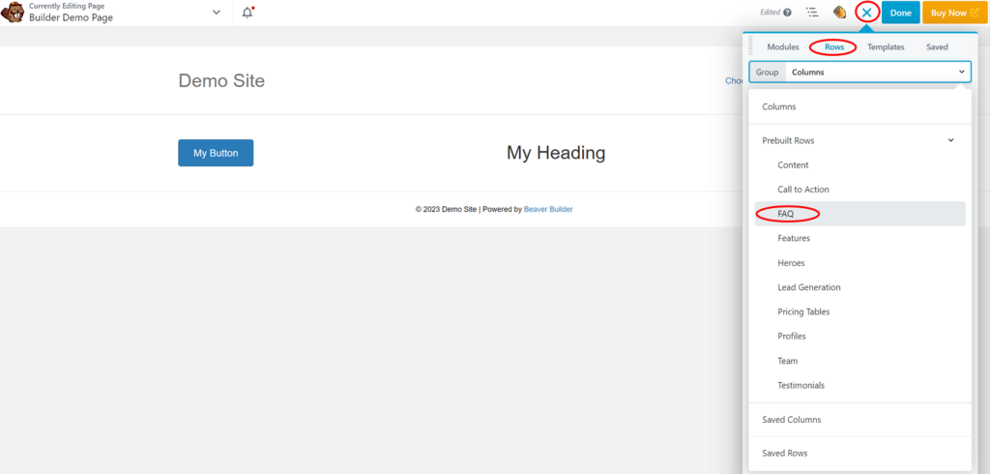Screen dimensions: 990x474
Task: Choose FAQ prebuilt rows
Action: pyautogui.click(x=859, y=214)
